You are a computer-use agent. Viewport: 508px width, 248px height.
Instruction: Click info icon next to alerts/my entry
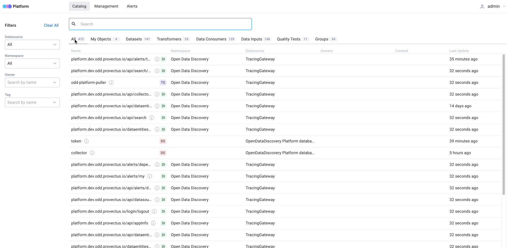[x=150, y=176]
